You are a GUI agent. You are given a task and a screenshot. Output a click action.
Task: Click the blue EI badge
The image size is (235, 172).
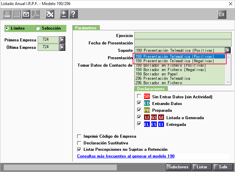pos(161,124)
